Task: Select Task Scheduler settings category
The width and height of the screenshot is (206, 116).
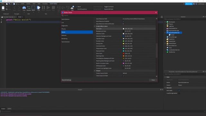Action: pyautogui.click(x=77, y=42)
